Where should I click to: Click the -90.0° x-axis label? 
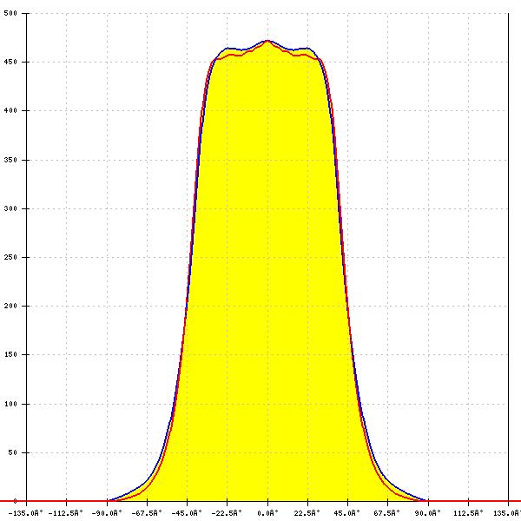tap(107, 513)
